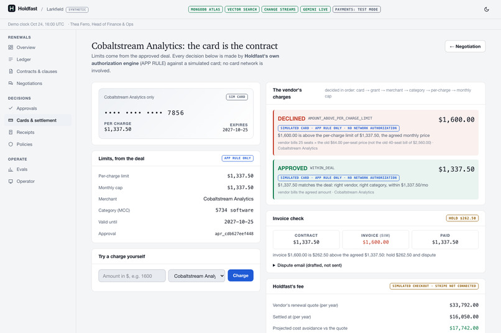Click the CONTRACT $1,337.50 box
This screenshot has width=501, height=333.
(x=306, y=239)
